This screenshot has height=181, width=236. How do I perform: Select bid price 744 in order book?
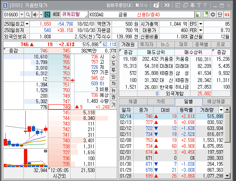click(59, 118)
